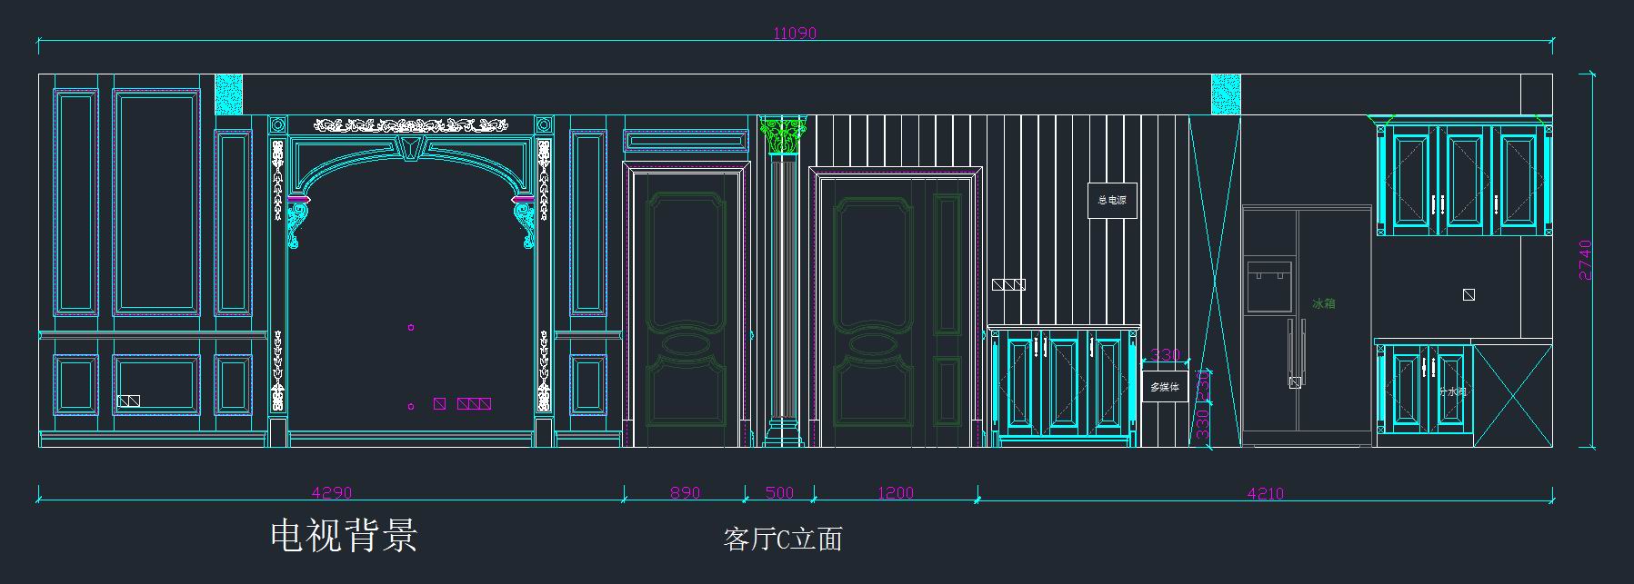
Task: Select the 1200 dimension text
Action: 895,493
